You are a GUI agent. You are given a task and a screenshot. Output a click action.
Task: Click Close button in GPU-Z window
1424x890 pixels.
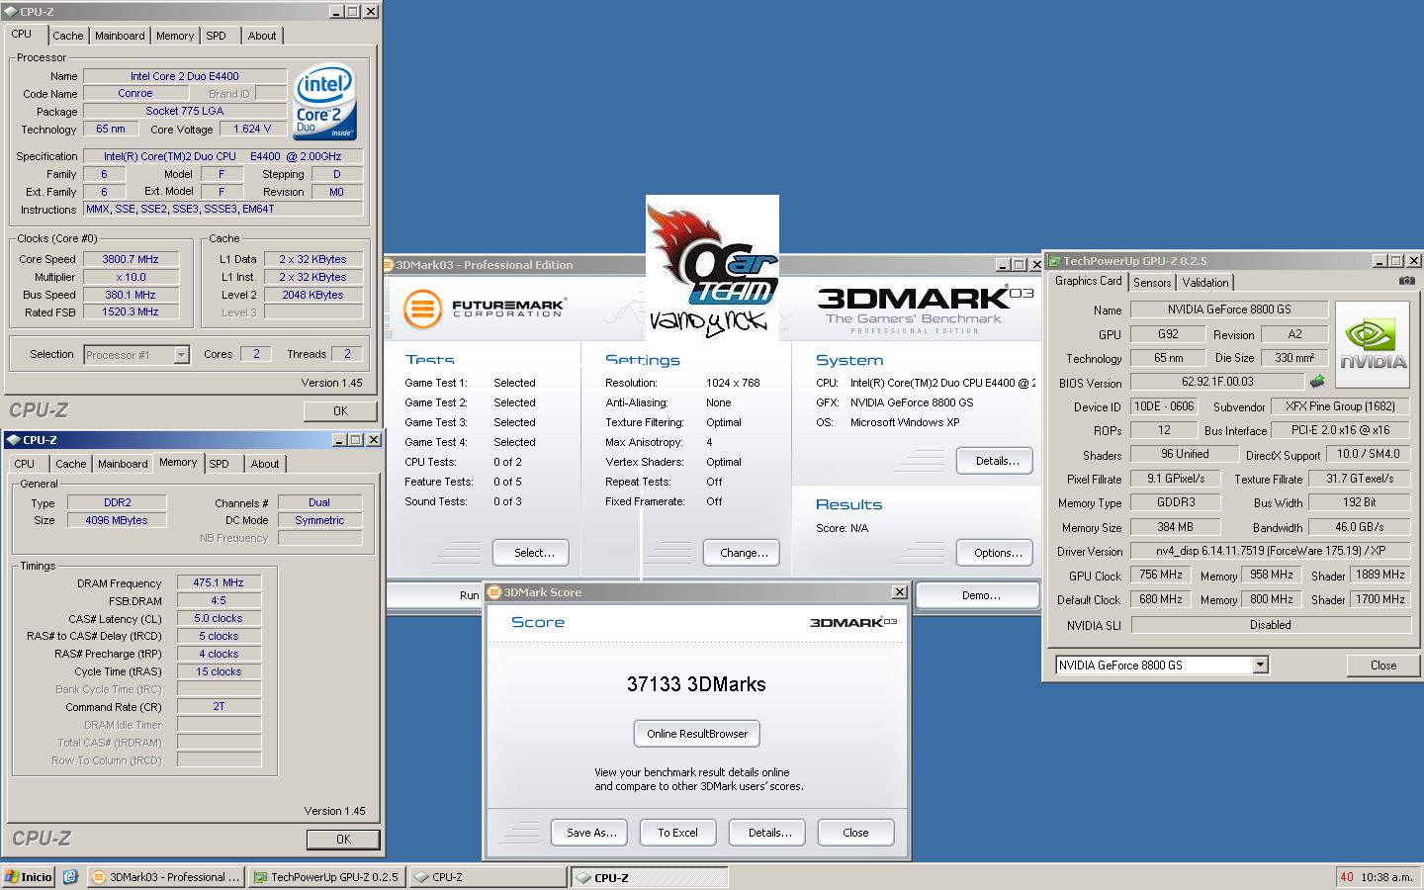(1382, 666)
